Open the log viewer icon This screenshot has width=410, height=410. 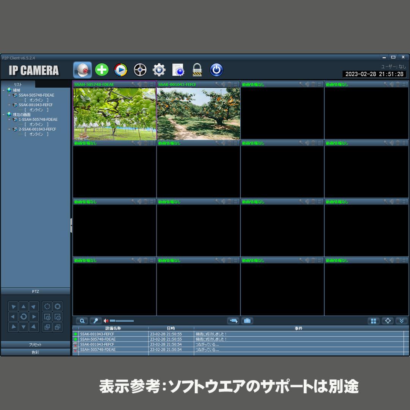click(x=178, y=69)
